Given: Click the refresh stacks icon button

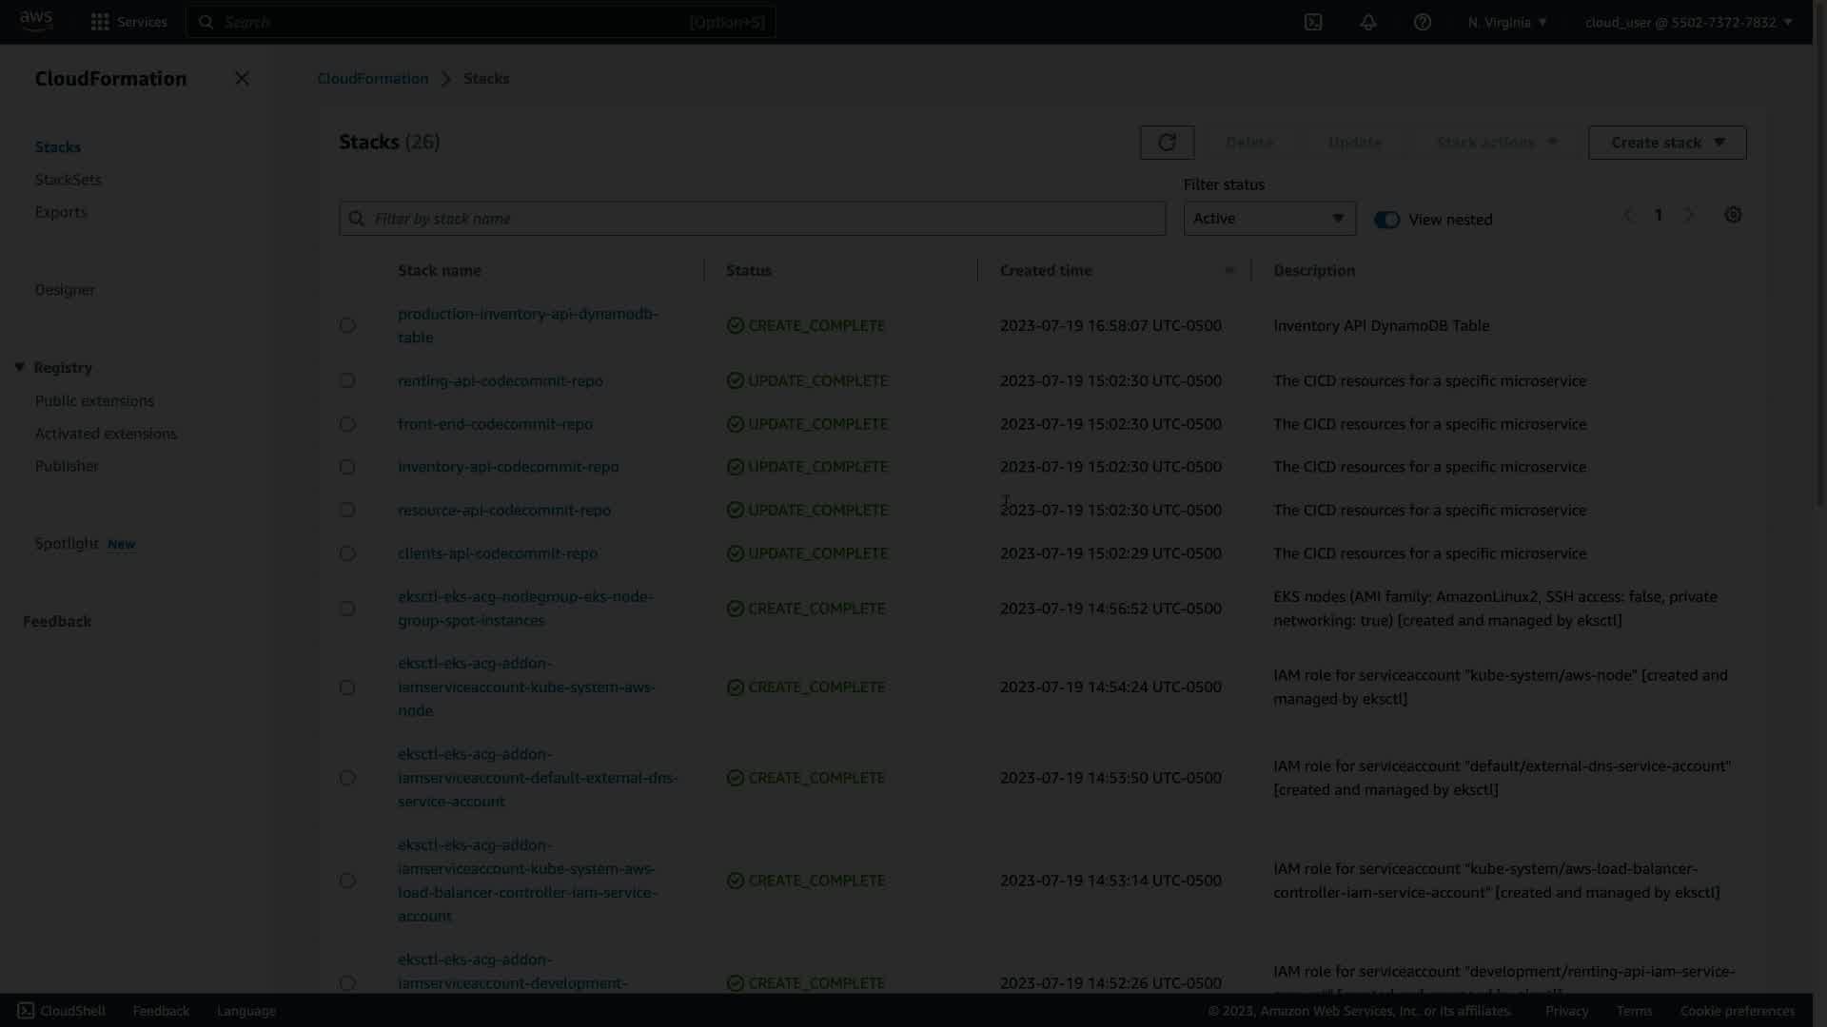Looking at the screenshot, I should 1167,143.
